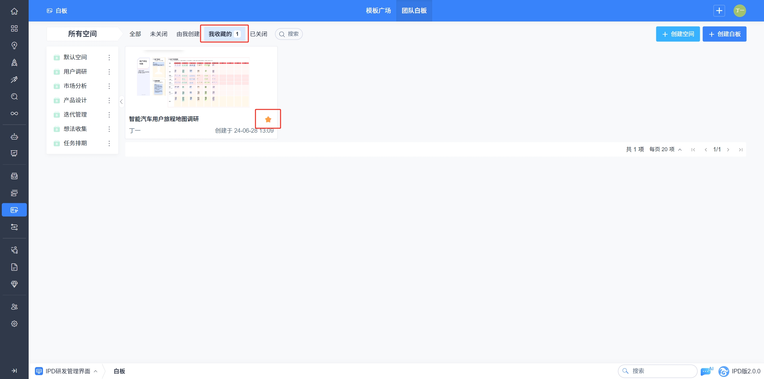Click the rocket icon in the sidebar
Image resolution: width=764 pixels, height=379 pixels.
pos(14,62)
